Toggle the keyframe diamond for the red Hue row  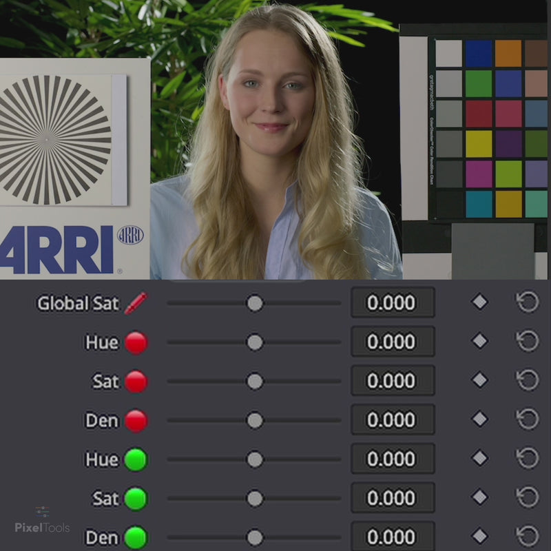[479, 342]
